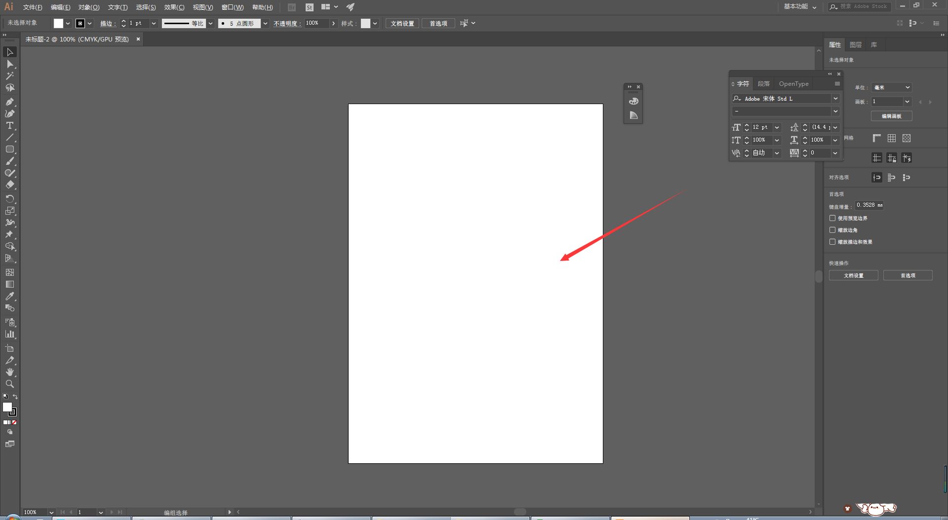This screenshot has height=520, width=948.
Task: Select the Type tool
Action: pyautogui.click(x=10, y=126)
